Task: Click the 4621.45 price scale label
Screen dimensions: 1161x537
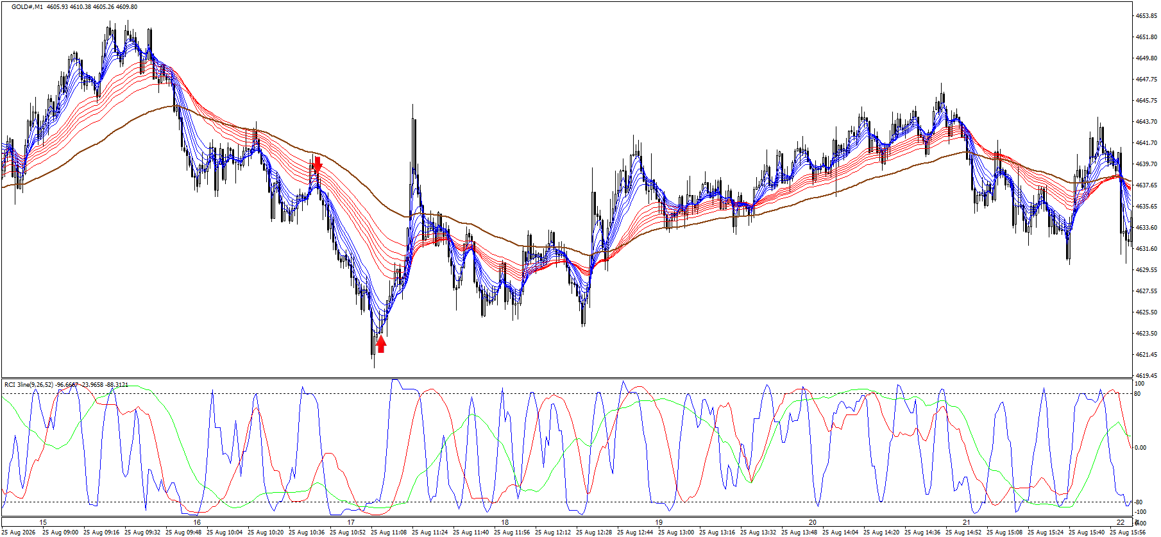Action: [1146, 355]
